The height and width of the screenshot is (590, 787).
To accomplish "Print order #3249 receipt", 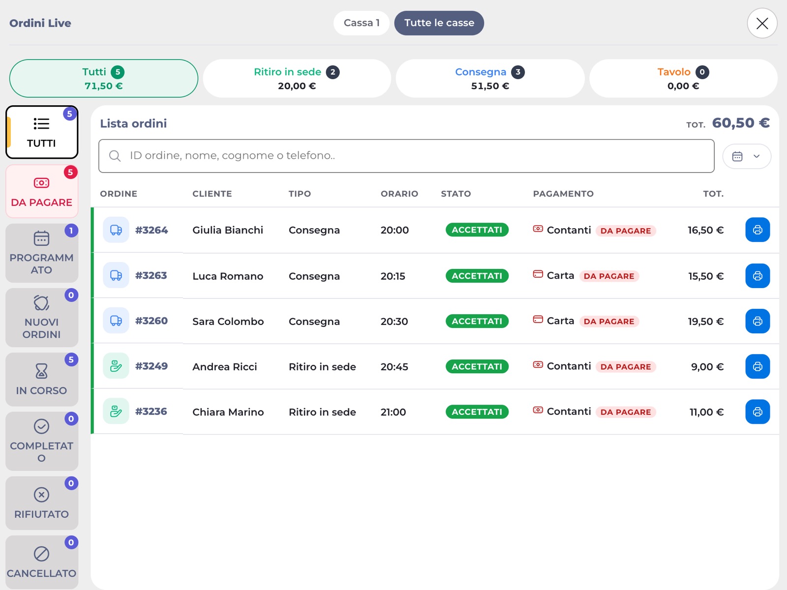I will coord(757,366).
